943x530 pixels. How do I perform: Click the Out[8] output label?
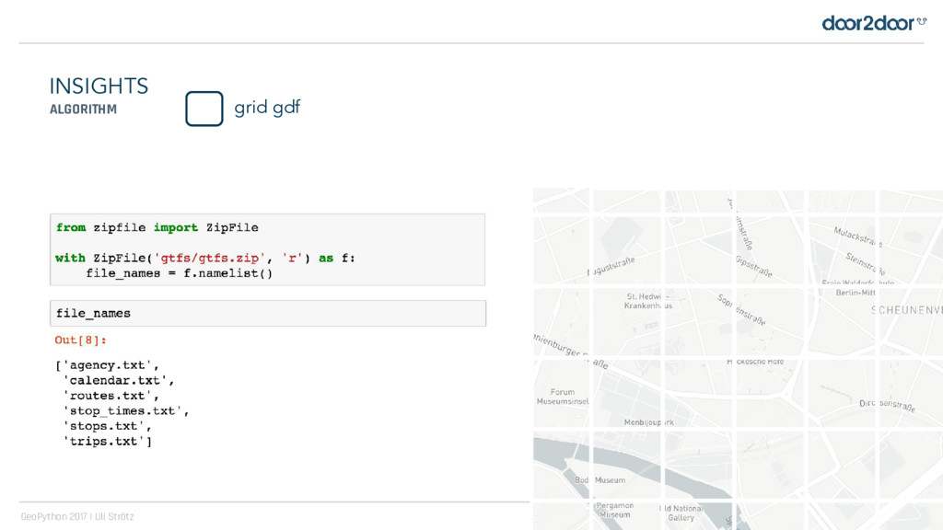[81, 340]
